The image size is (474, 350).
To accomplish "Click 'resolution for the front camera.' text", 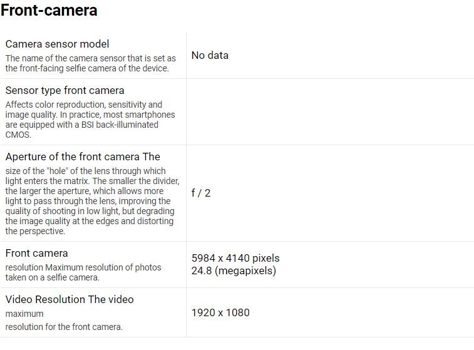I will pos(64,326).
